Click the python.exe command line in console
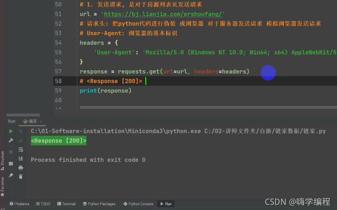The height and width of the screenshot is (210, 337). click(x=178, y=131)
